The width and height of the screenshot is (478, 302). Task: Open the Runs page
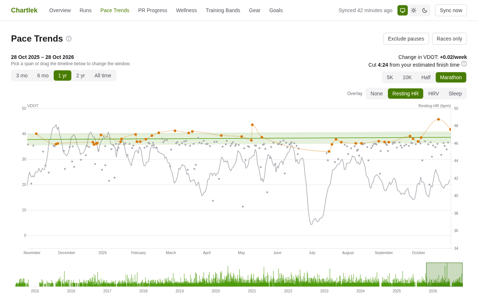coord(86,10)
